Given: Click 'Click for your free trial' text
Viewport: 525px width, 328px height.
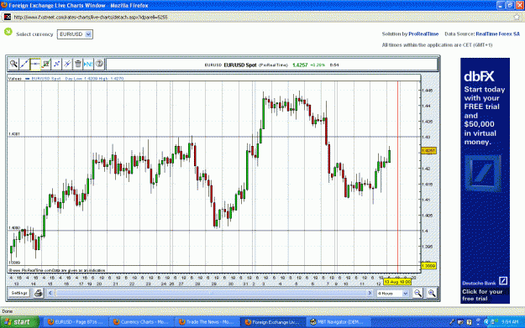Looking at the screenshot, I should click(482, 295).
